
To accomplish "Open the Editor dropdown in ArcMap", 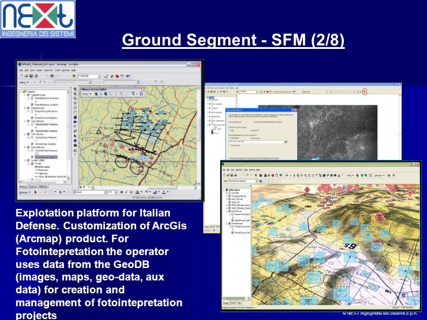I will click(24, 83).
